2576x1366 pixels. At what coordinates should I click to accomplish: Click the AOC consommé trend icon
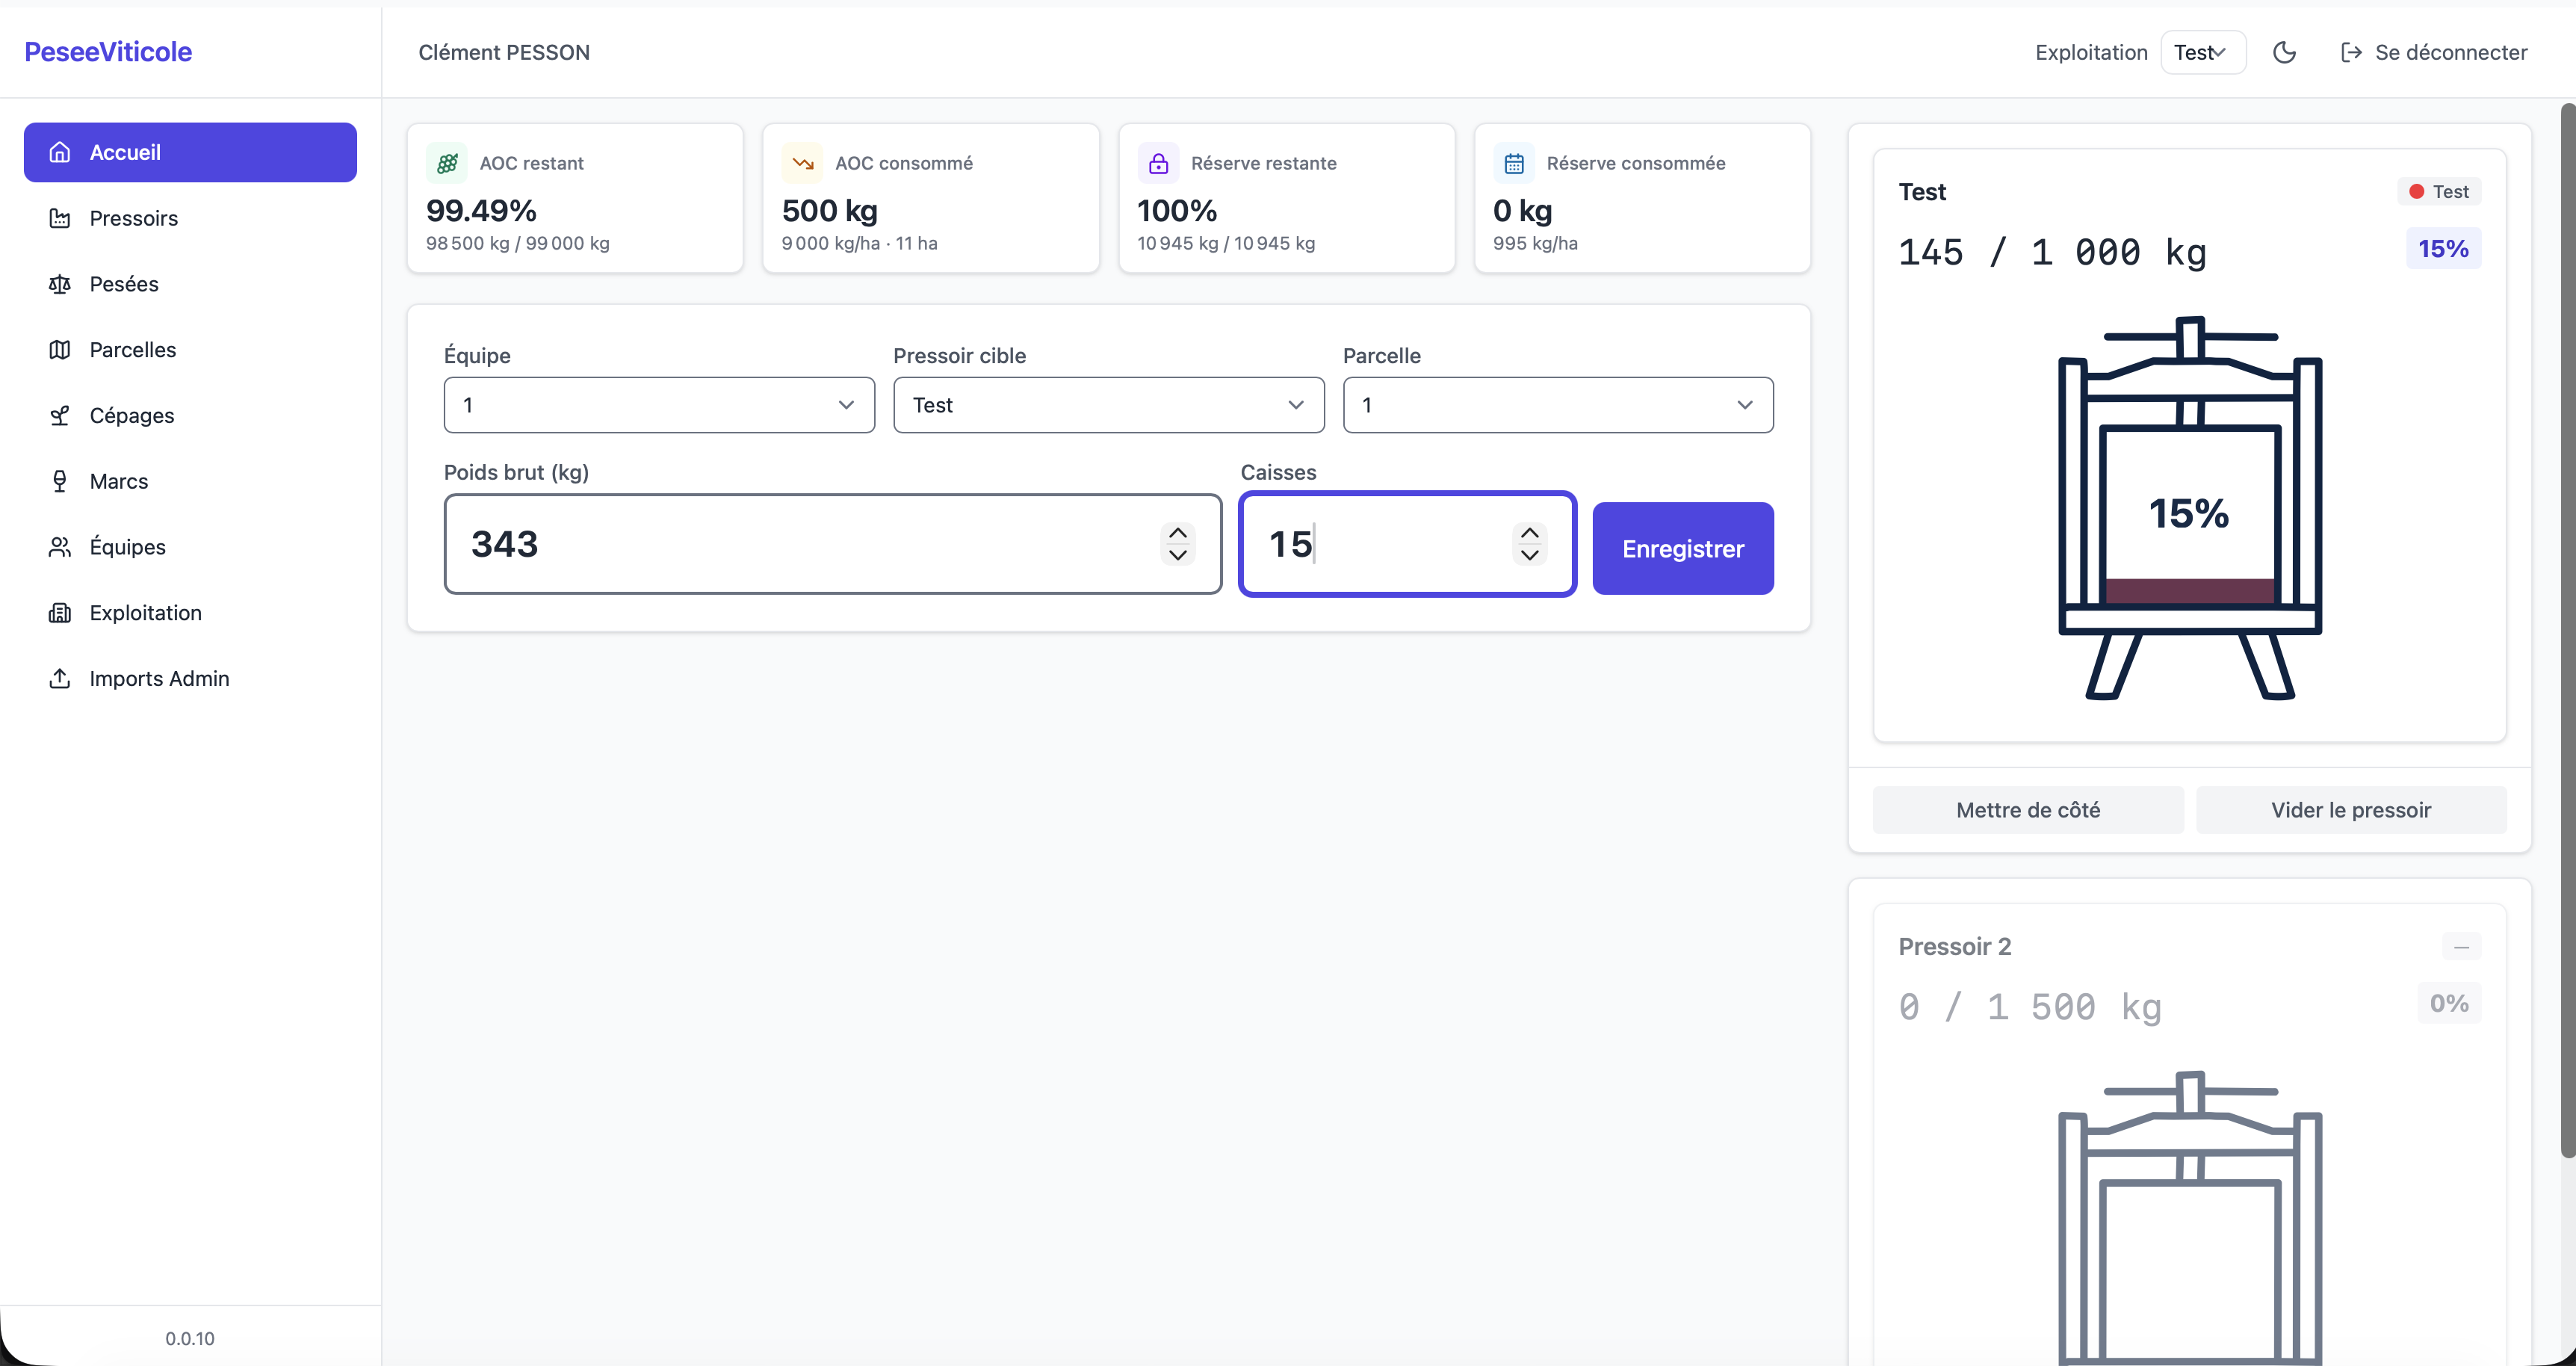tap(802, 163)
